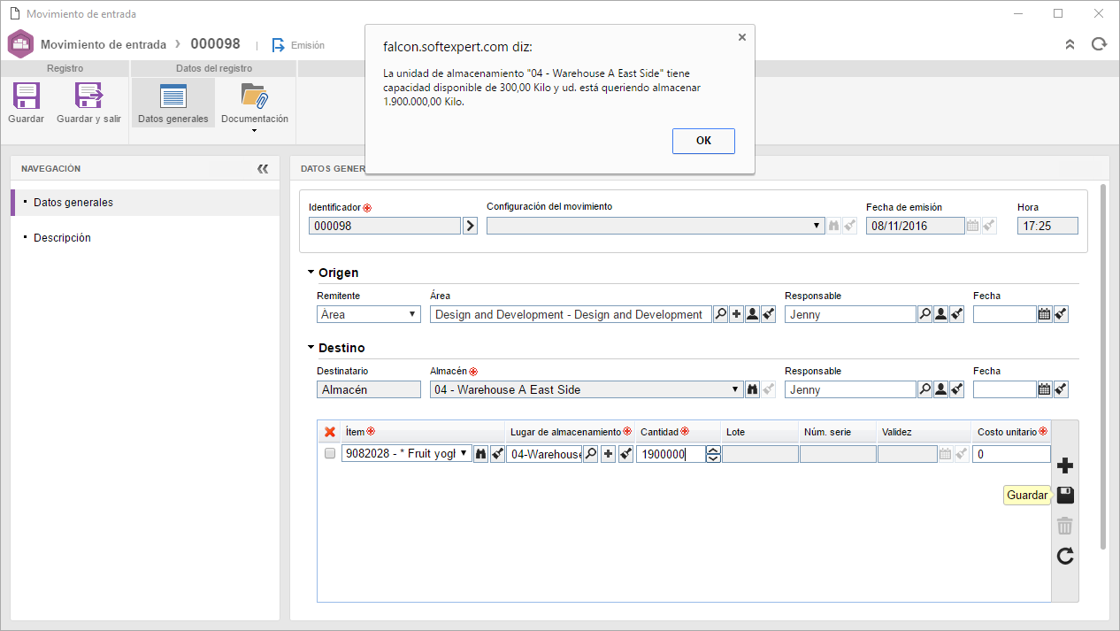Click the Guardar y salir icon
Screen dimensions: 1120x631
point(88,96)
